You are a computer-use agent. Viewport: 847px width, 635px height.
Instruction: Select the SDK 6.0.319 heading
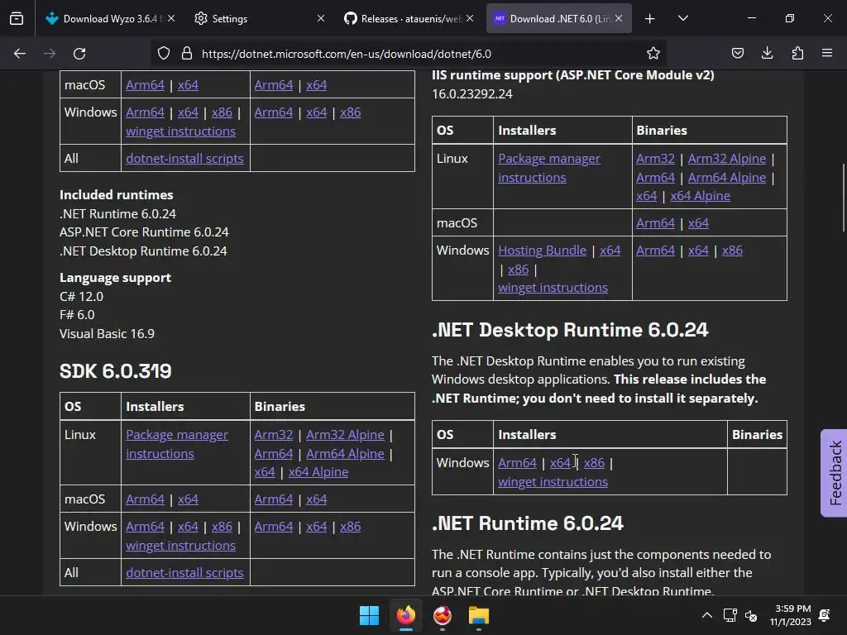(x=115, y=371)
